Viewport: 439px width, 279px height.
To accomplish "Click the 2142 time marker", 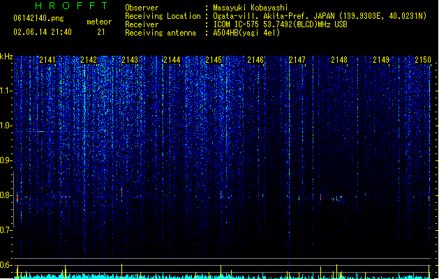I will 89,59.
